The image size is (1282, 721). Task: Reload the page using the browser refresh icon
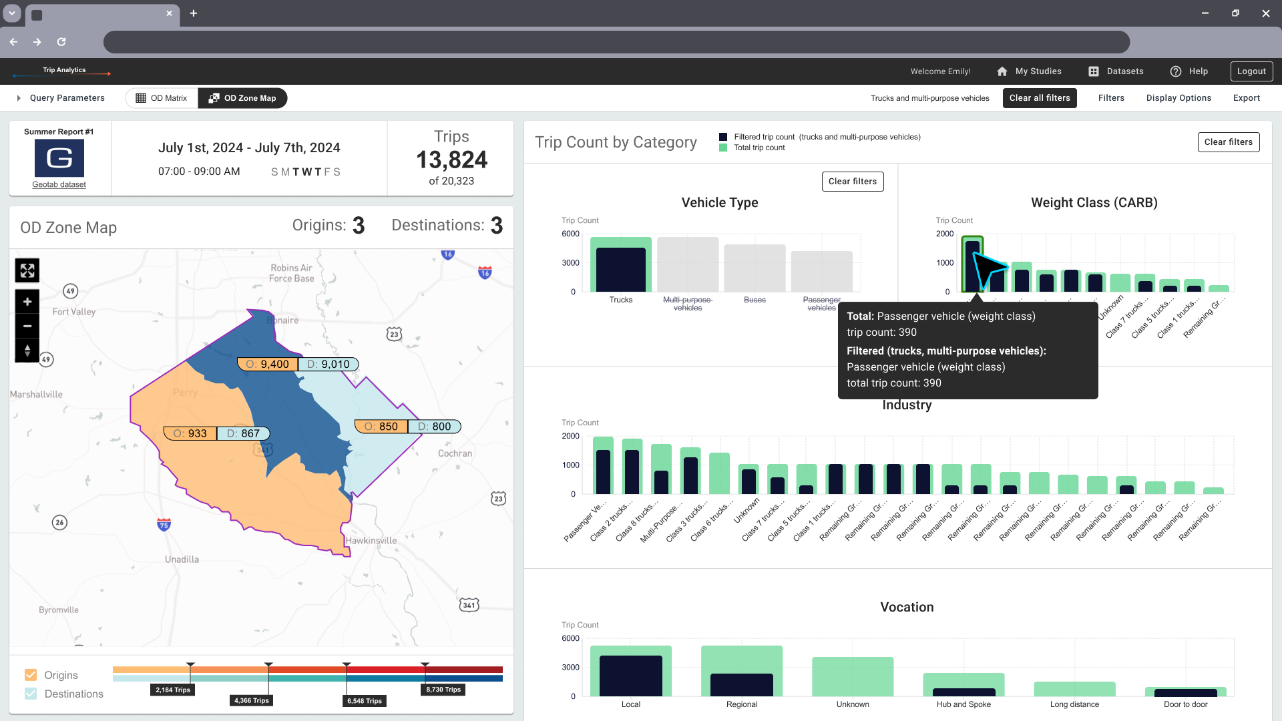click(61, 41)
